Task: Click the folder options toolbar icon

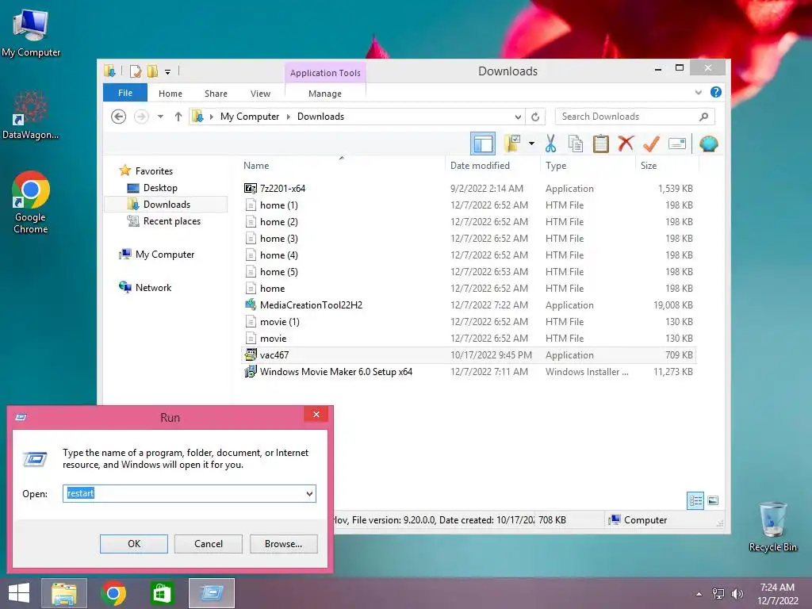Action: 512,144
